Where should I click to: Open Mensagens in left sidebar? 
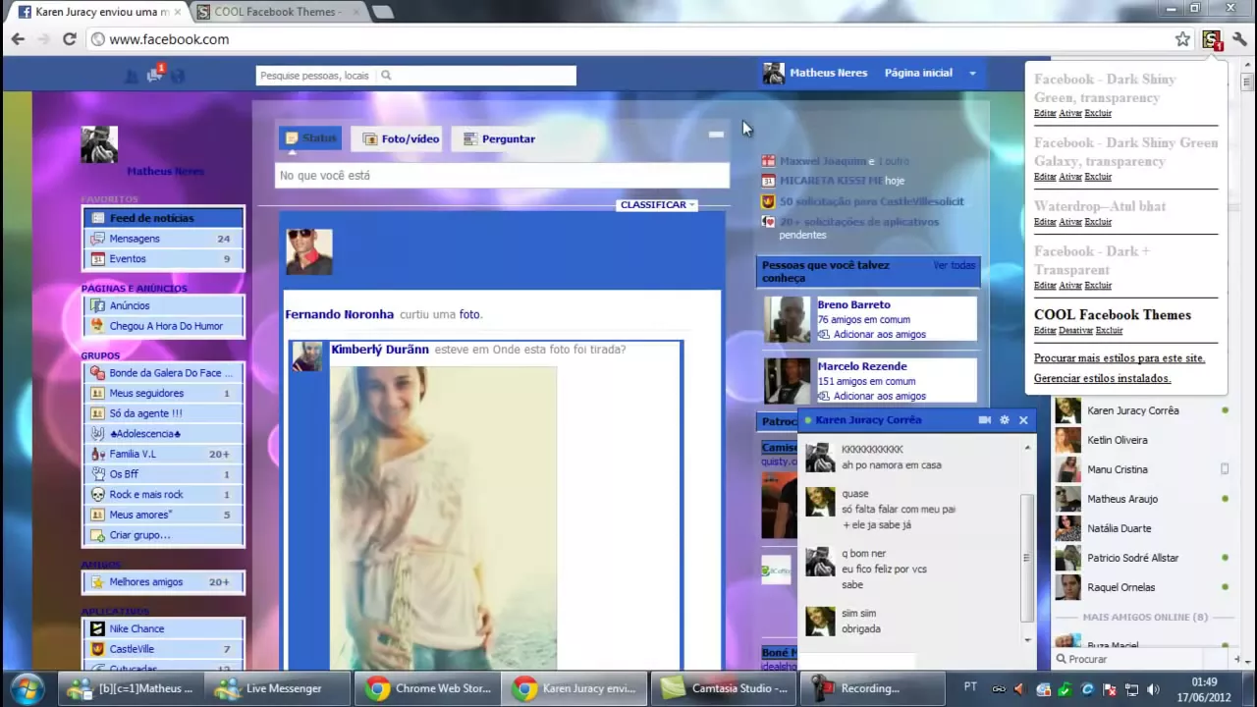tap(163, 239)
